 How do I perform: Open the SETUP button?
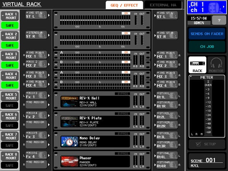tap(207, 144)
